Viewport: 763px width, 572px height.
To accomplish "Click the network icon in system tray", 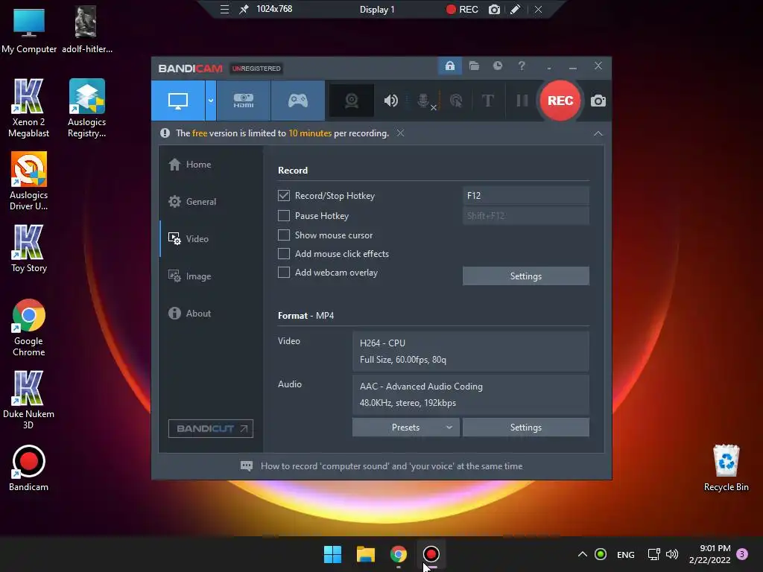I will [654, 554].
